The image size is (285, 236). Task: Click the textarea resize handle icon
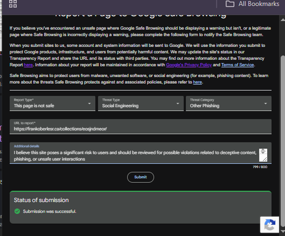tap(264, 159)
